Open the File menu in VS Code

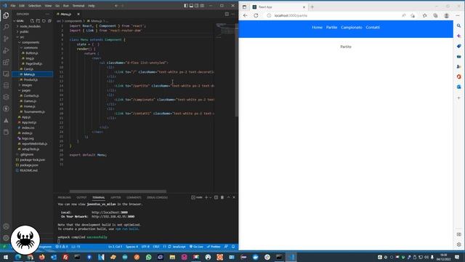(13, 6)
